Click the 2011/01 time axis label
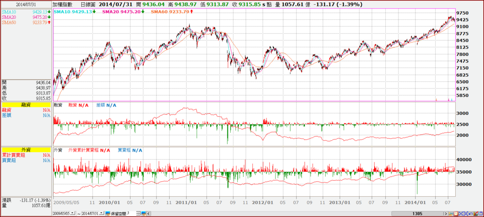 tap(186, 203)
